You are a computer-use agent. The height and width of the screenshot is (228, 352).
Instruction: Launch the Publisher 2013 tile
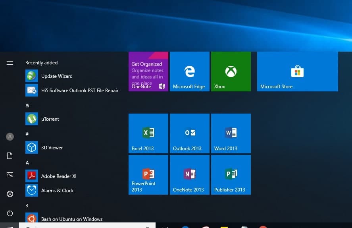click(231, 175)
